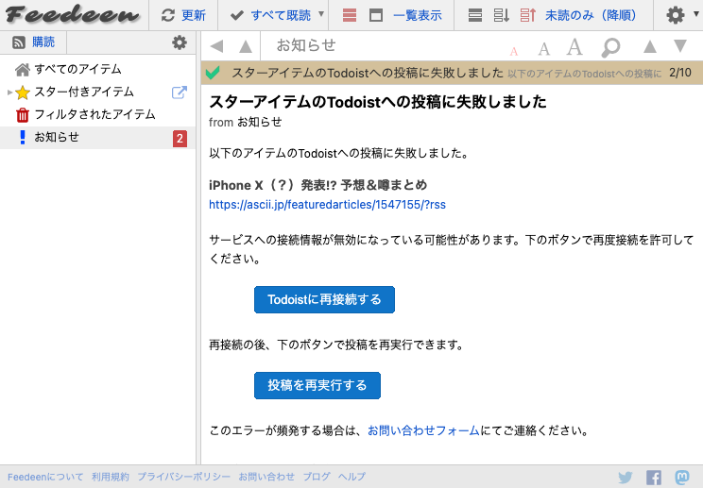Open the dropdown arrow beside top gear

(x=696, y=14)
